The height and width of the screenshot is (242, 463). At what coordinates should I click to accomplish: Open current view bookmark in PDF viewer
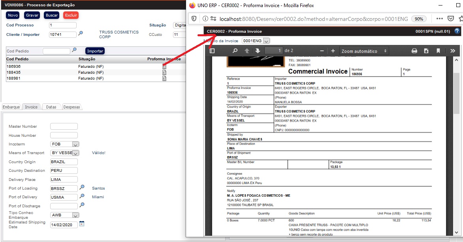pyautogui.click(x=439, y=50)
